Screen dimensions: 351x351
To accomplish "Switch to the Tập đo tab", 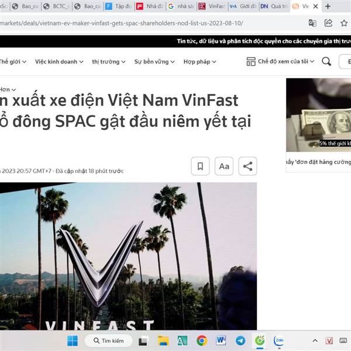I will point(118,6).
